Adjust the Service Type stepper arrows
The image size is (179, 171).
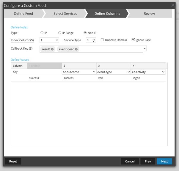(94, 40)
